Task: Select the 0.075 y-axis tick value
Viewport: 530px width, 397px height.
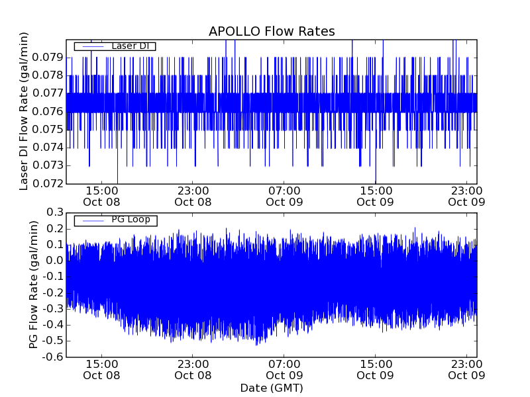Action: coord(48,129)
